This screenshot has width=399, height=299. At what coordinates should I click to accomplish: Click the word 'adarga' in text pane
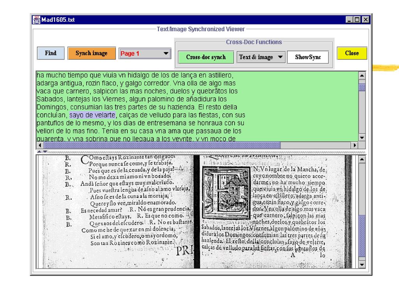pyautogui.click(x=47, y=83)
